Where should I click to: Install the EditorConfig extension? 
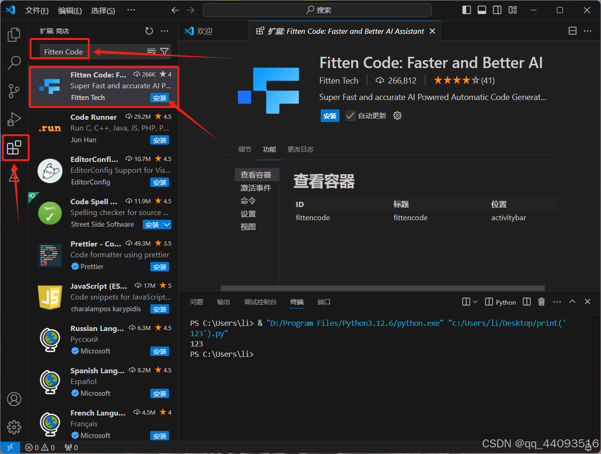(160, 182)
